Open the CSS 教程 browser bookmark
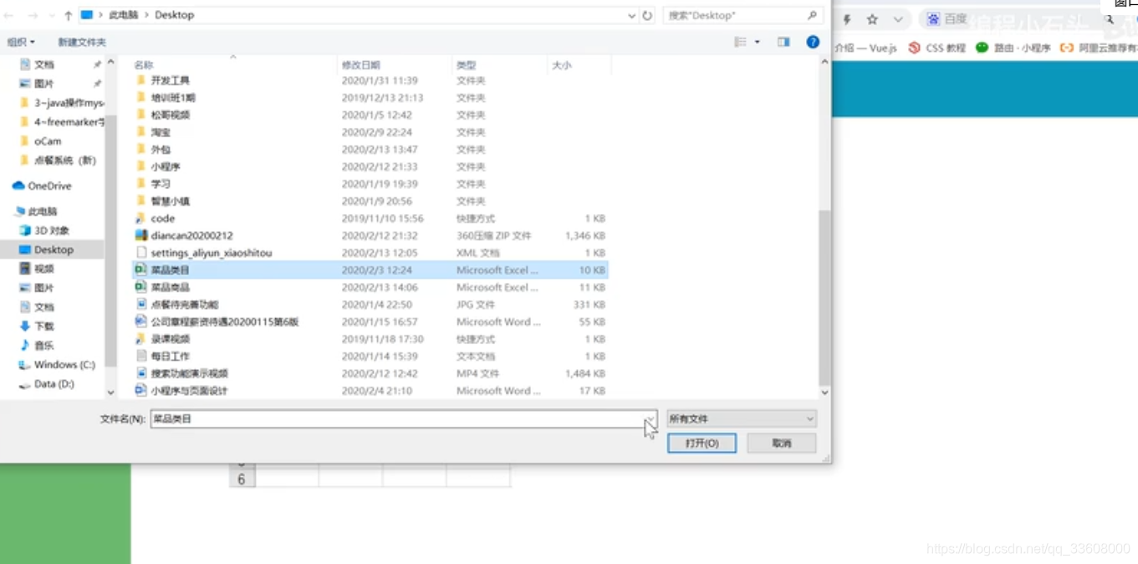Image resolution: width=1138 pixels, height=564 pixels. coord(936,49)
